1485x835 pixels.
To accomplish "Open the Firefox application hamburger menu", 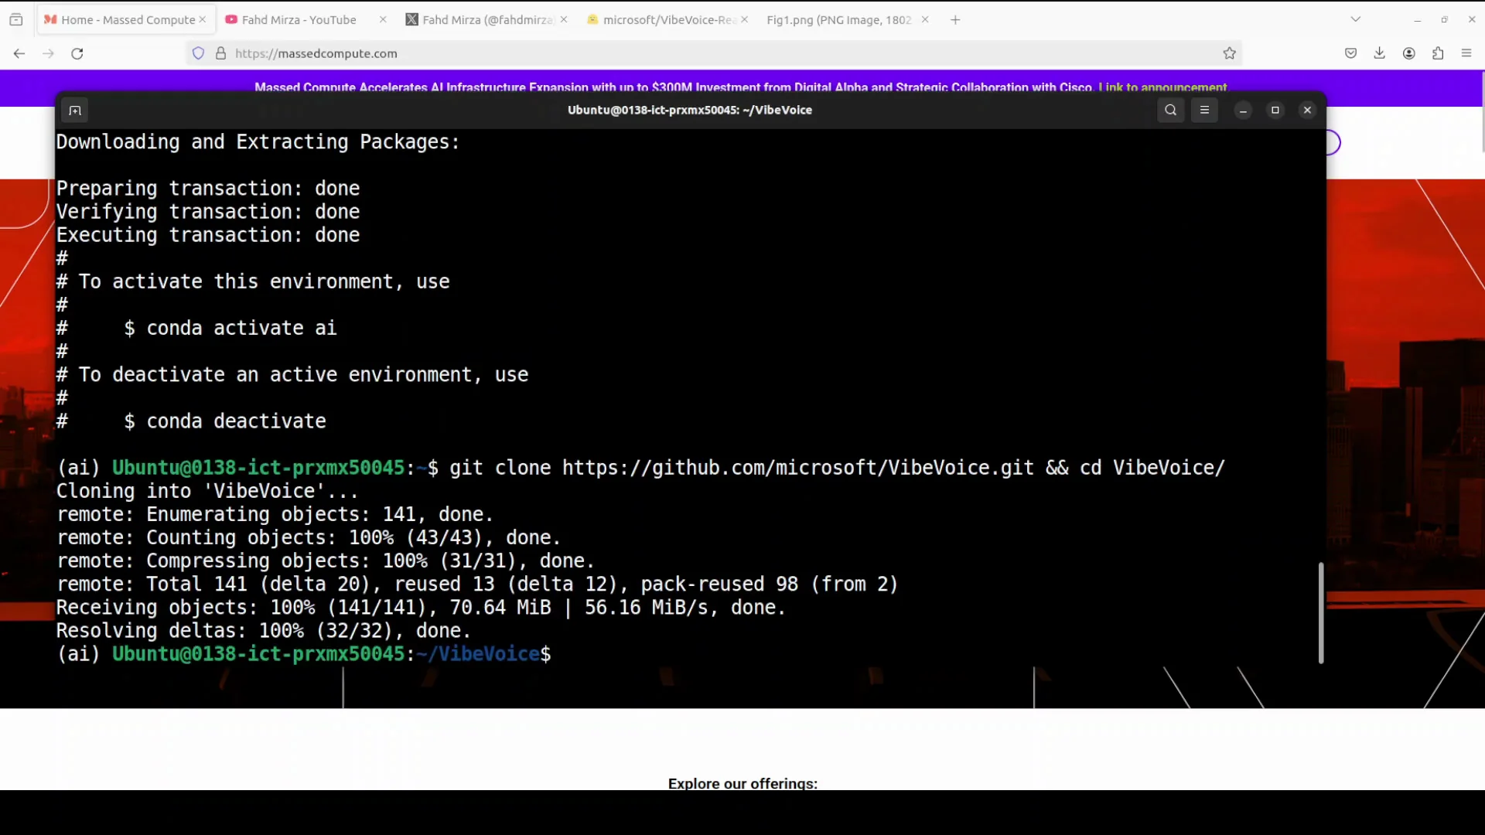I will point(1466,53).
